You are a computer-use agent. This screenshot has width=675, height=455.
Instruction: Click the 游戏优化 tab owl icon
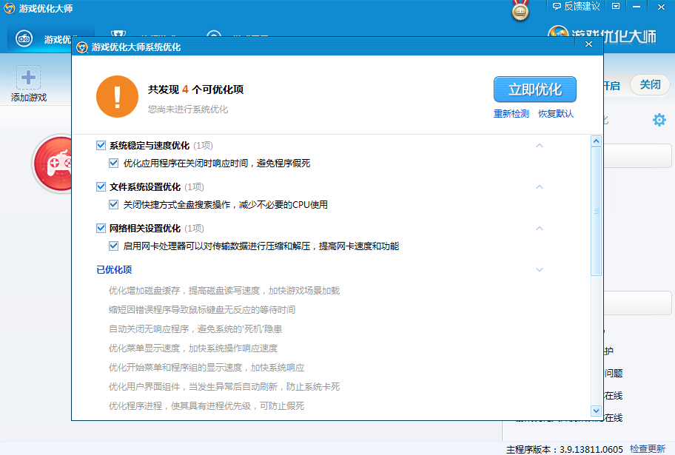[x=24, y=39]
